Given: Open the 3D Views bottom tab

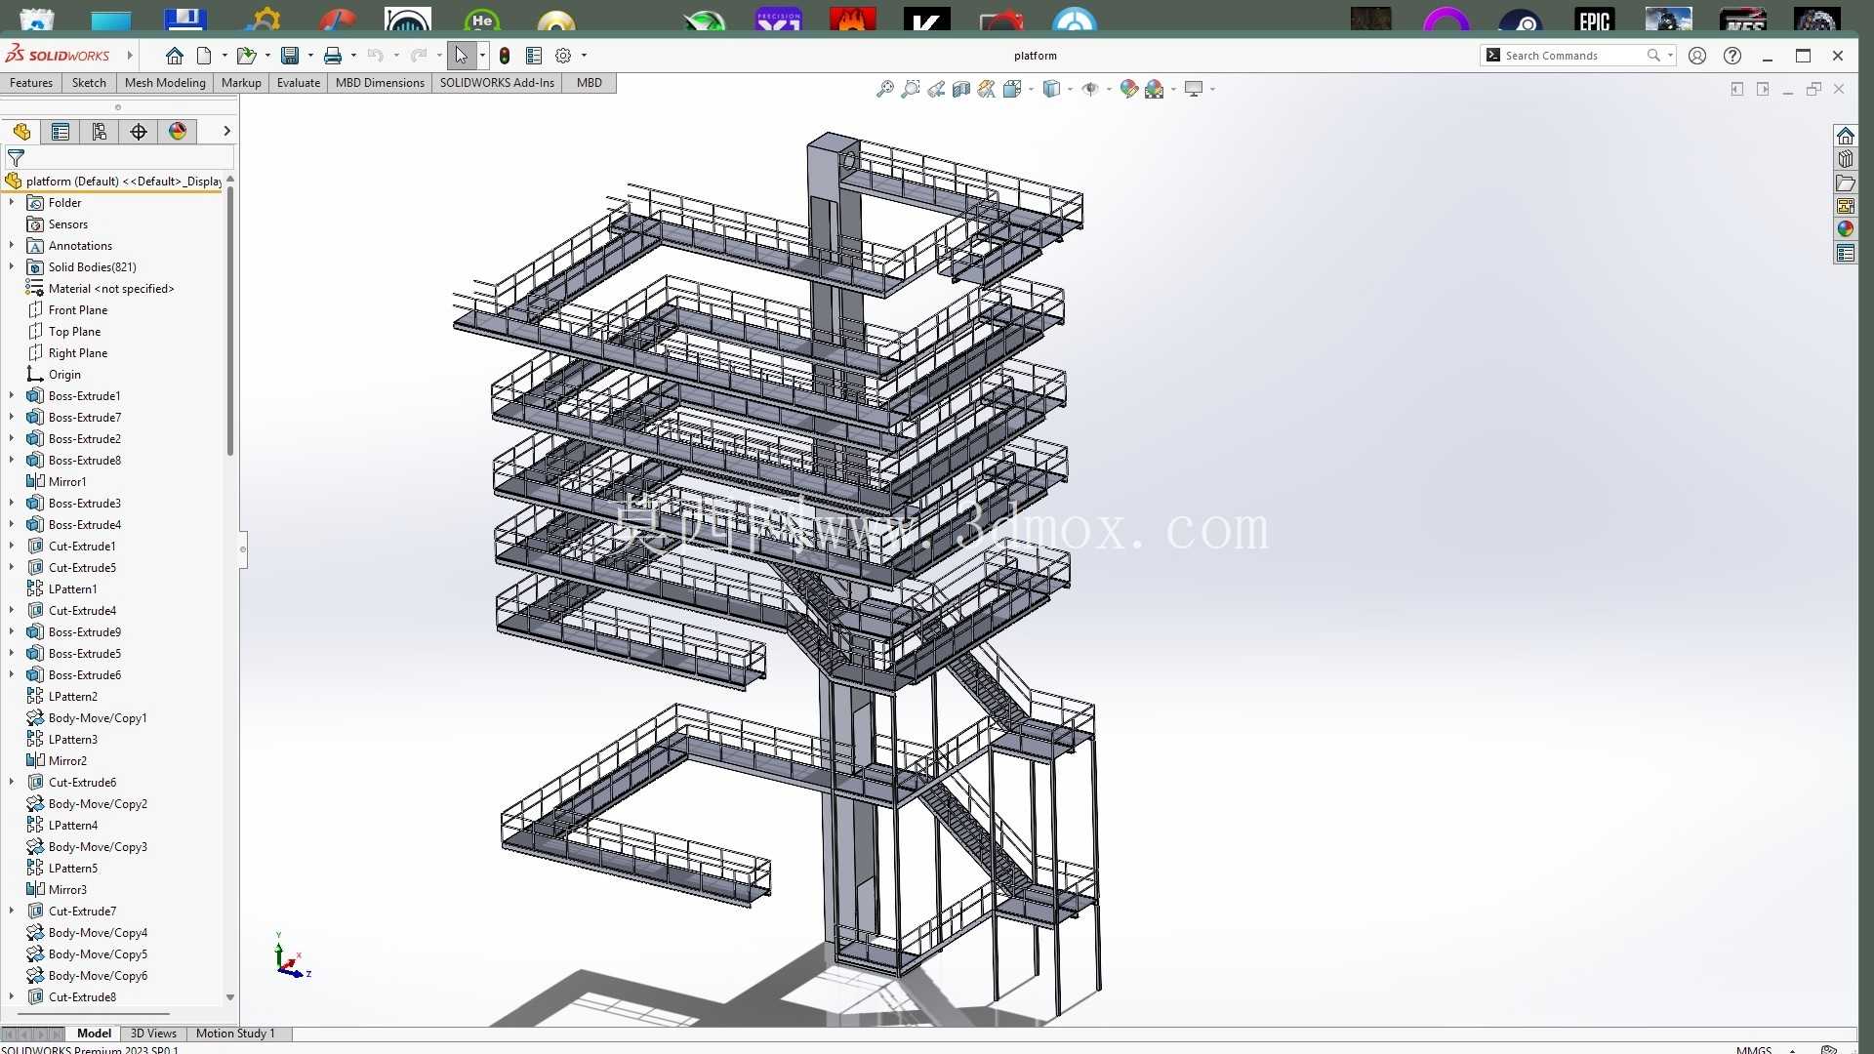Looking at the screenshot, I should (153, 1034).
